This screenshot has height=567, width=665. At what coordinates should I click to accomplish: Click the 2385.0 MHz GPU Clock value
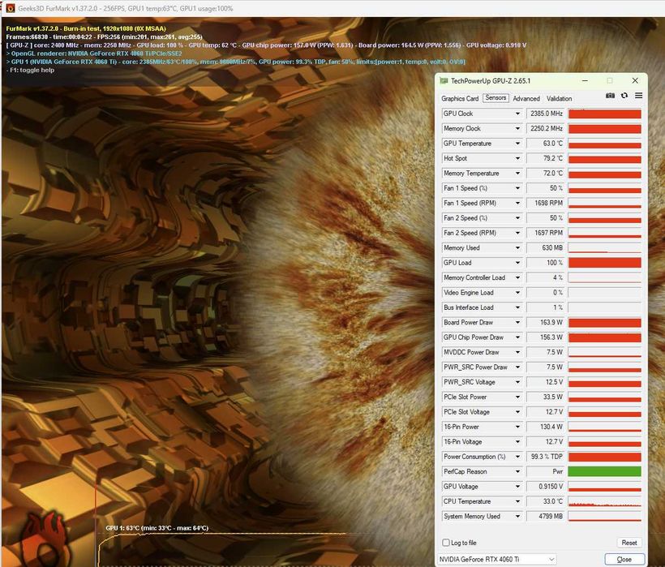tap(546, 114)
